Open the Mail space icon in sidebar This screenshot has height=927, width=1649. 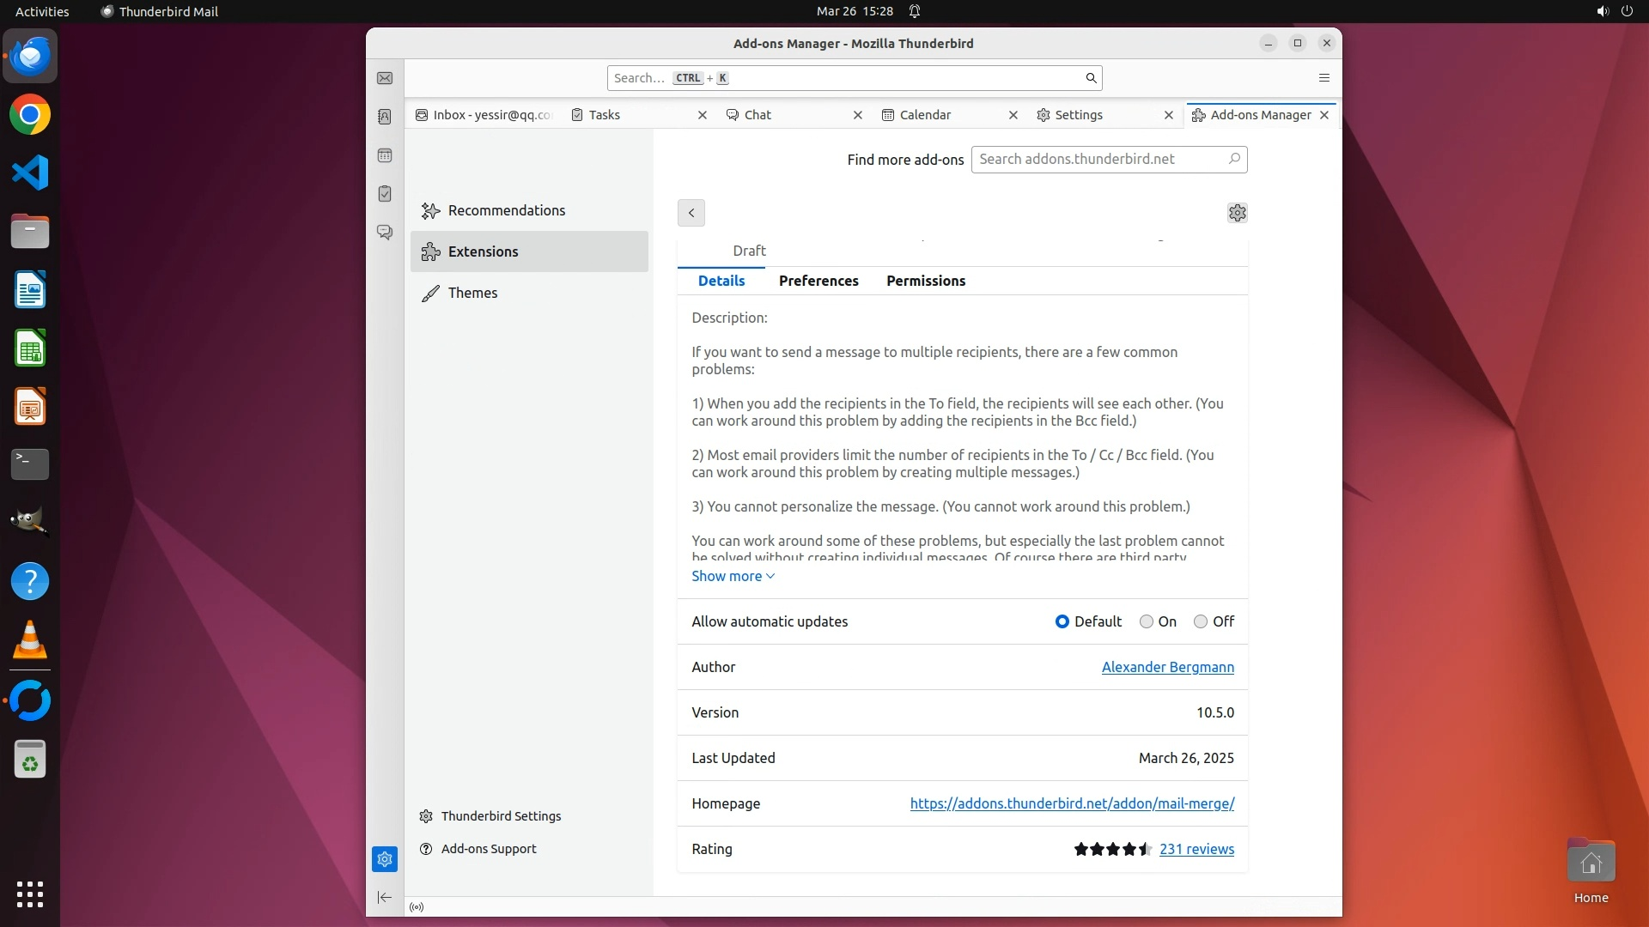(385, 78)
